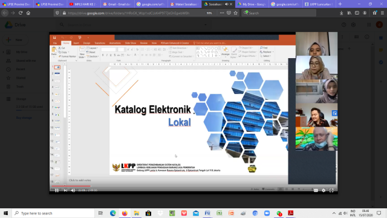Screen dimensions: 387x218
Task: Bookmark this page with star
Action: pos(236,13)
